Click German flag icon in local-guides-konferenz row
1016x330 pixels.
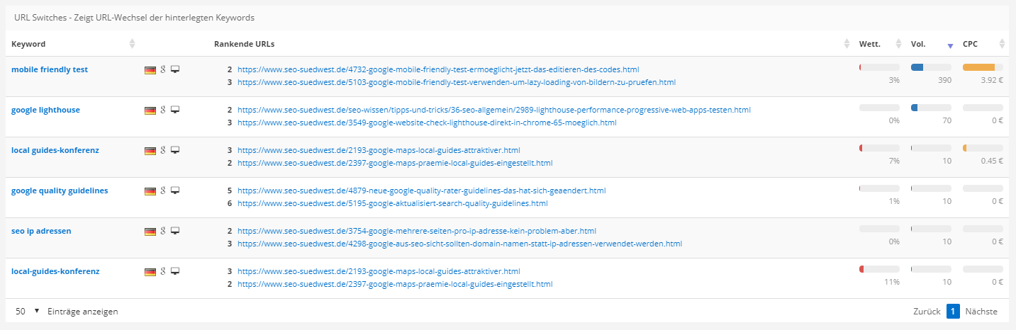coord(150,271)
